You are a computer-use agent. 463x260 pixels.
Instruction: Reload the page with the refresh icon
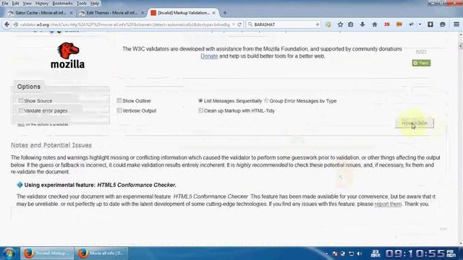click(x=239, y=25)
